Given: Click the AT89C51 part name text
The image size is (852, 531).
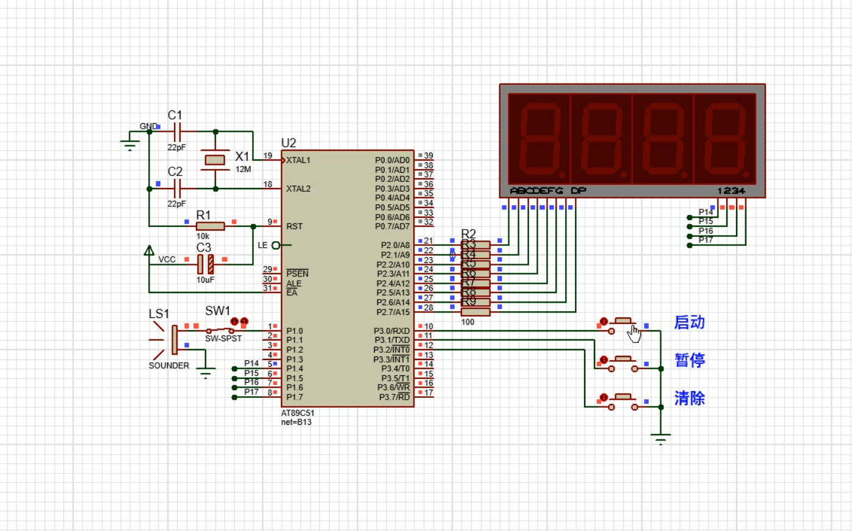Looking at the screenshot, I should coord(297,413).
